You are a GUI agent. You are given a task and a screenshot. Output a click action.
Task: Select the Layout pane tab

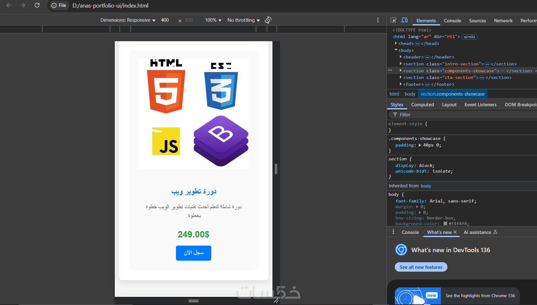(x=449, y=105)
